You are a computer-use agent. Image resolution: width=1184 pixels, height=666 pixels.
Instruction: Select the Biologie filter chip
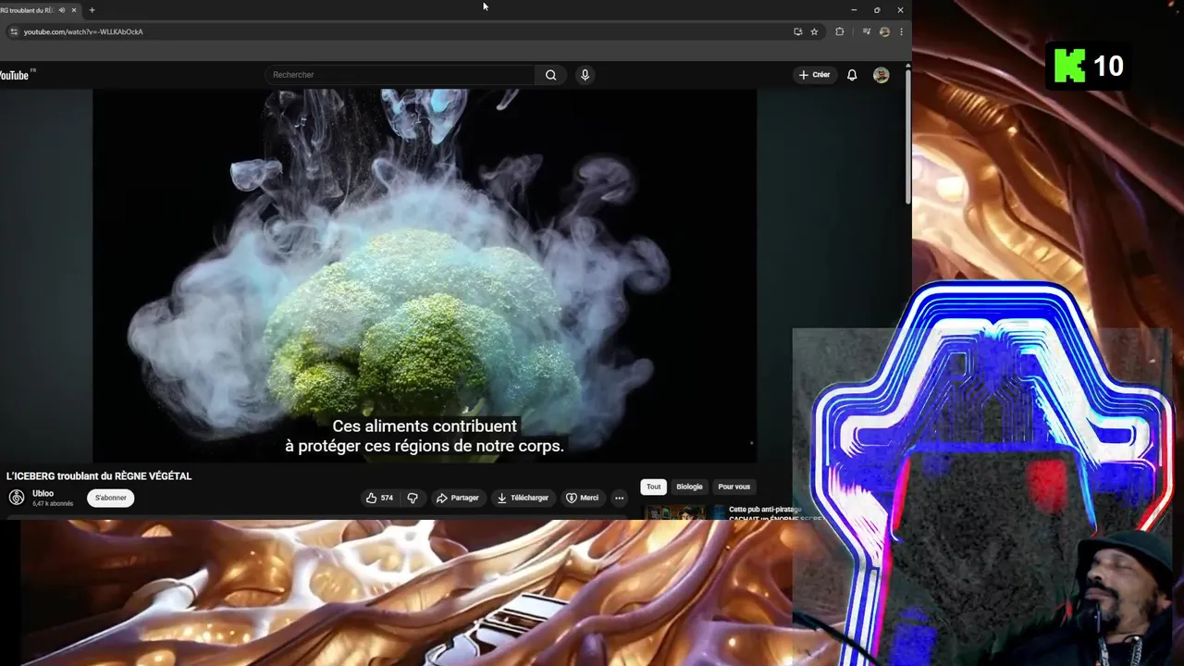coord(689,487)
